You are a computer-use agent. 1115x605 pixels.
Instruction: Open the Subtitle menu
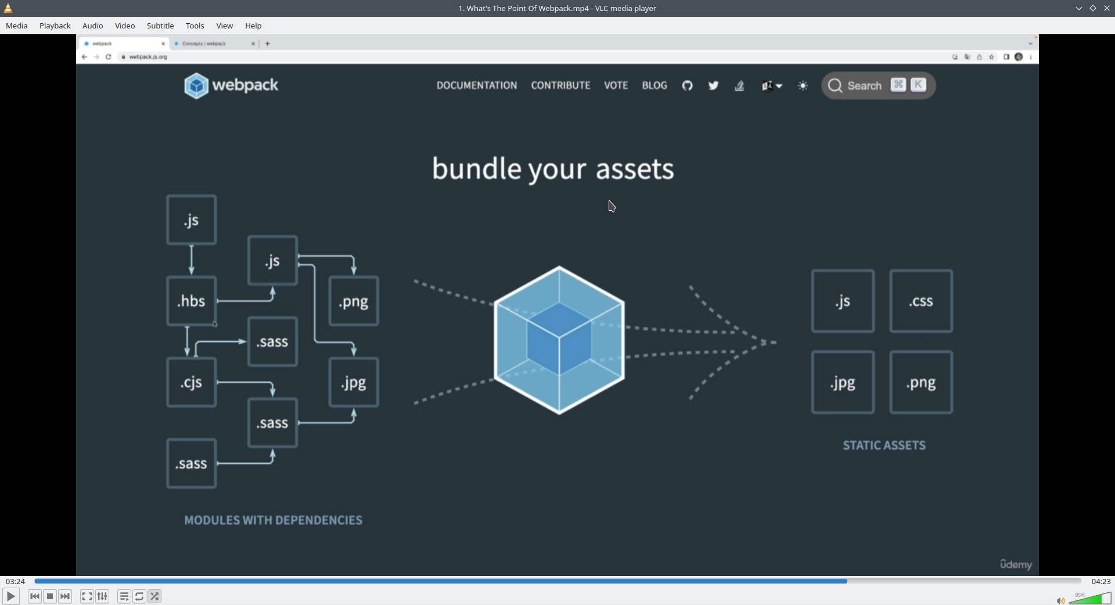tap(160, 26)
